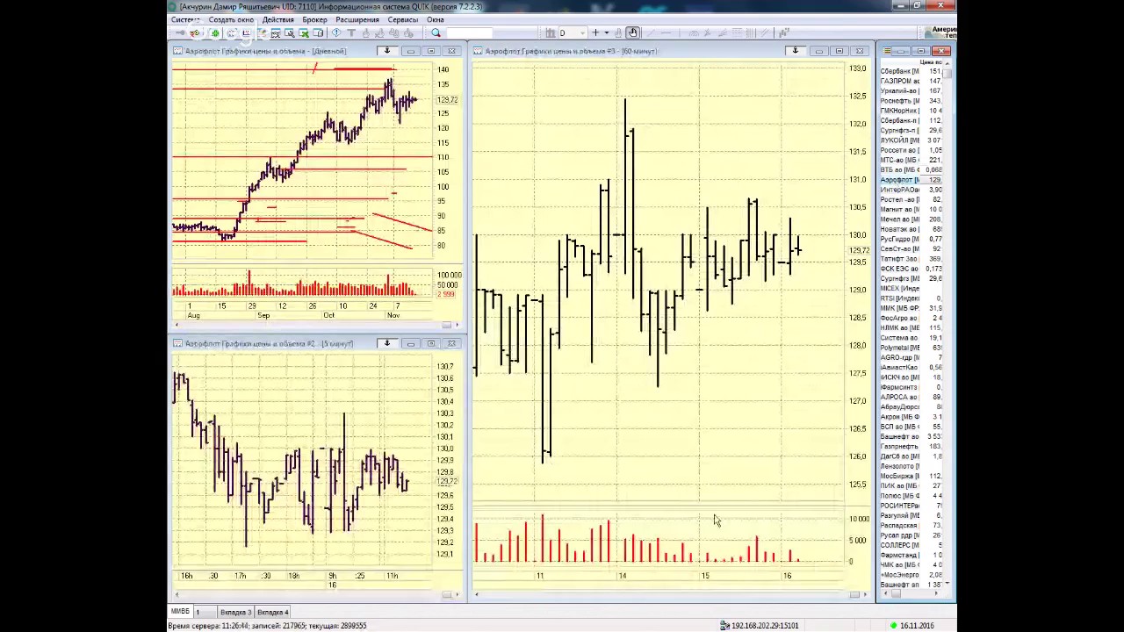Viewport: 1124px width, 632px height.
Task: Click the server address status indicator 192.168.202.29
Action: pyautogui.click(x=760, y=626)
